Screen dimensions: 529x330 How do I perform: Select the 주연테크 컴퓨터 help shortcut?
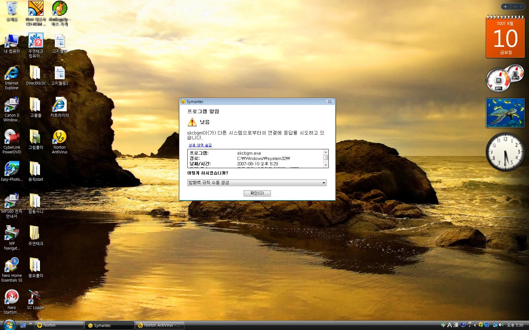tap(36, 46)
